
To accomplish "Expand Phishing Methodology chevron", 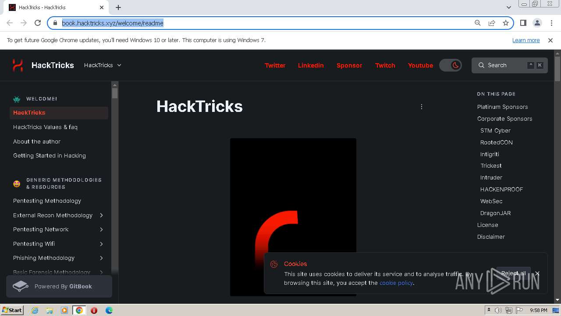I will pyautogui.click(x=101, y=258).
